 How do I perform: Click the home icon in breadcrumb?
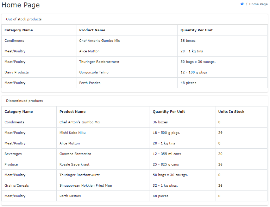242,4
